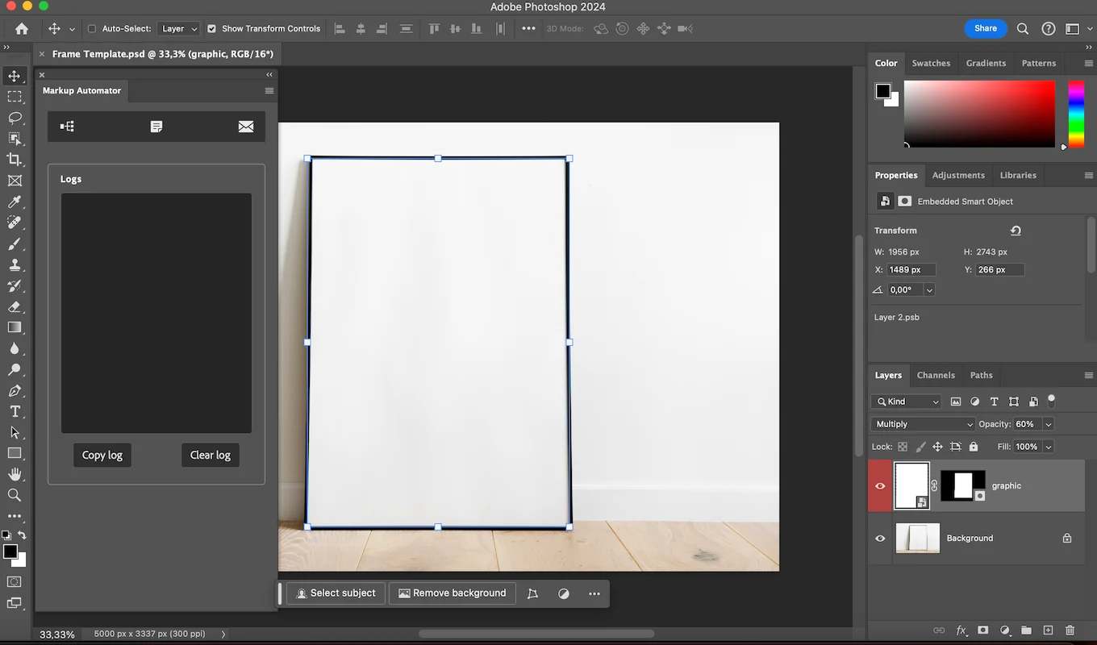Select the Eraser tool

point(15,306)
